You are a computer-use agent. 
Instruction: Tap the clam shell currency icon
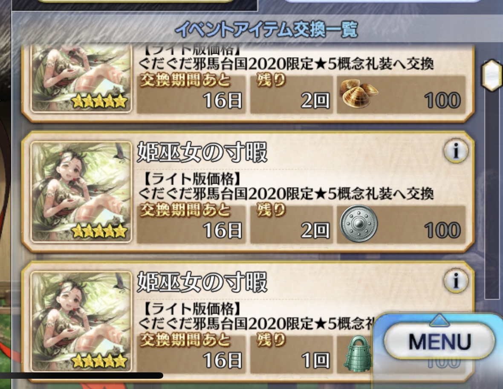tap(358, 93)
